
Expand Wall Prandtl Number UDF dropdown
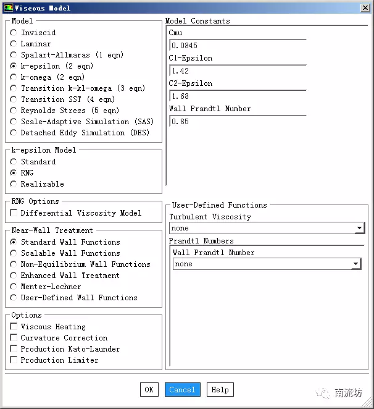267,264
